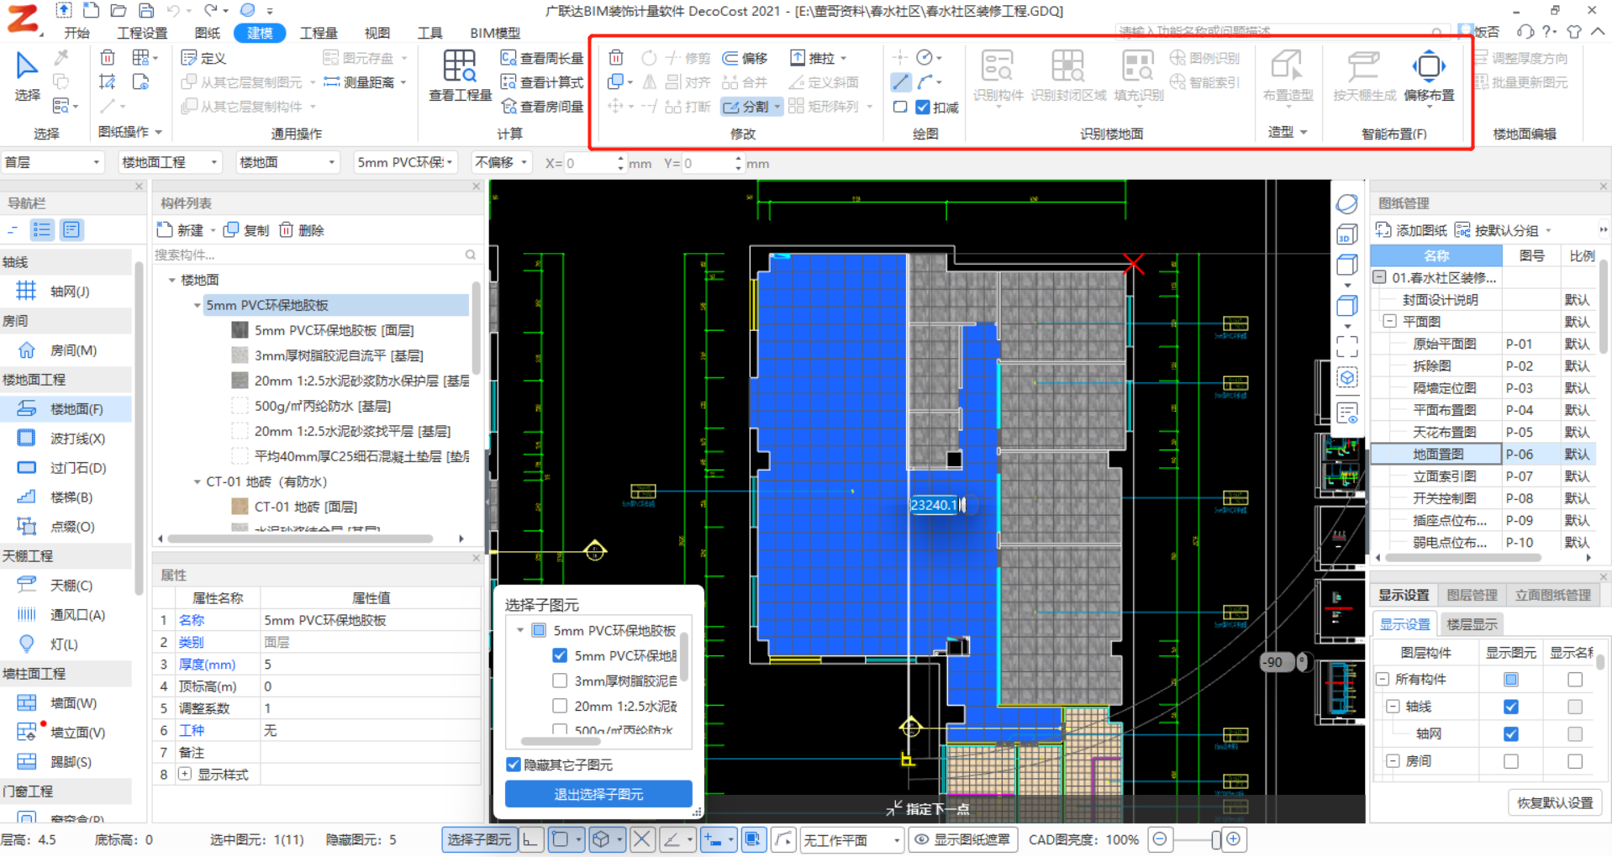Toggle 所有构件 显示图元 checkbox
1612x857 pixels.
coord(1511,679)
